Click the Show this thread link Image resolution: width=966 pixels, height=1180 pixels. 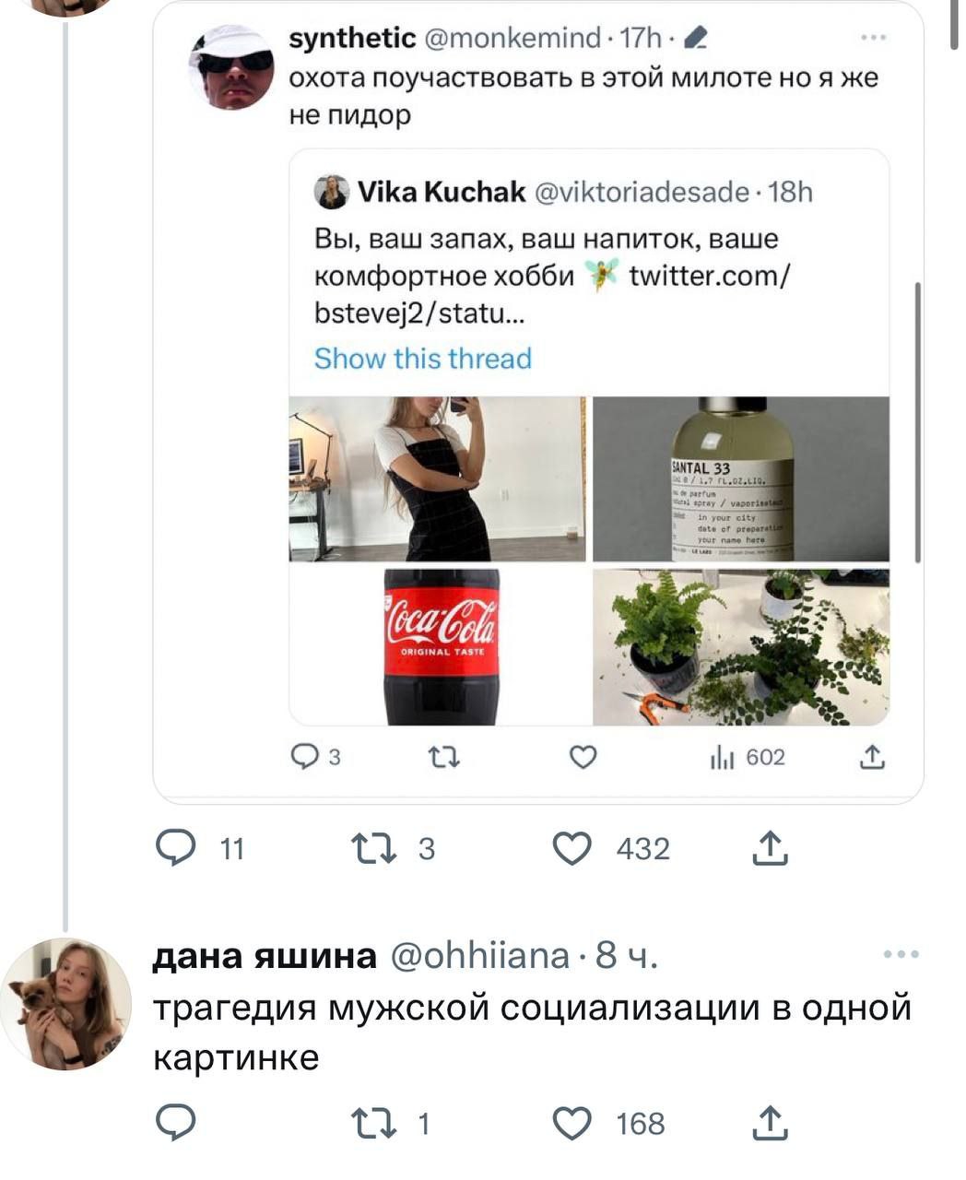423,359
